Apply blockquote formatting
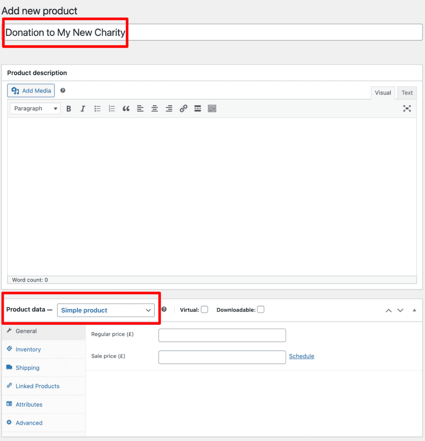 [126, 109]
